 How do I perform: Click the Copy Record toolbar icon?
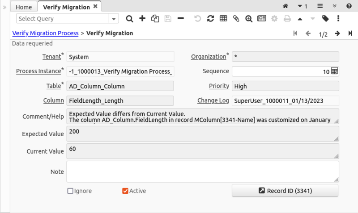pos(155,19)
